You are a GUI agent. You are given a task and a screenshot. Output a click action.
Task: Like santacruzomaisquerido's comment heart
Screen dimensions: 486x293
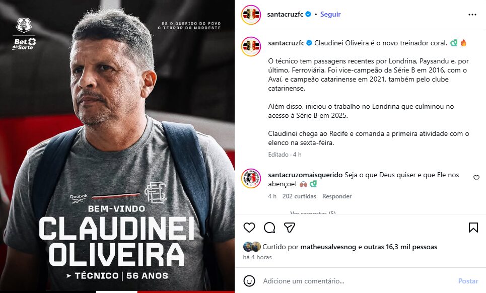pos(476,178)
